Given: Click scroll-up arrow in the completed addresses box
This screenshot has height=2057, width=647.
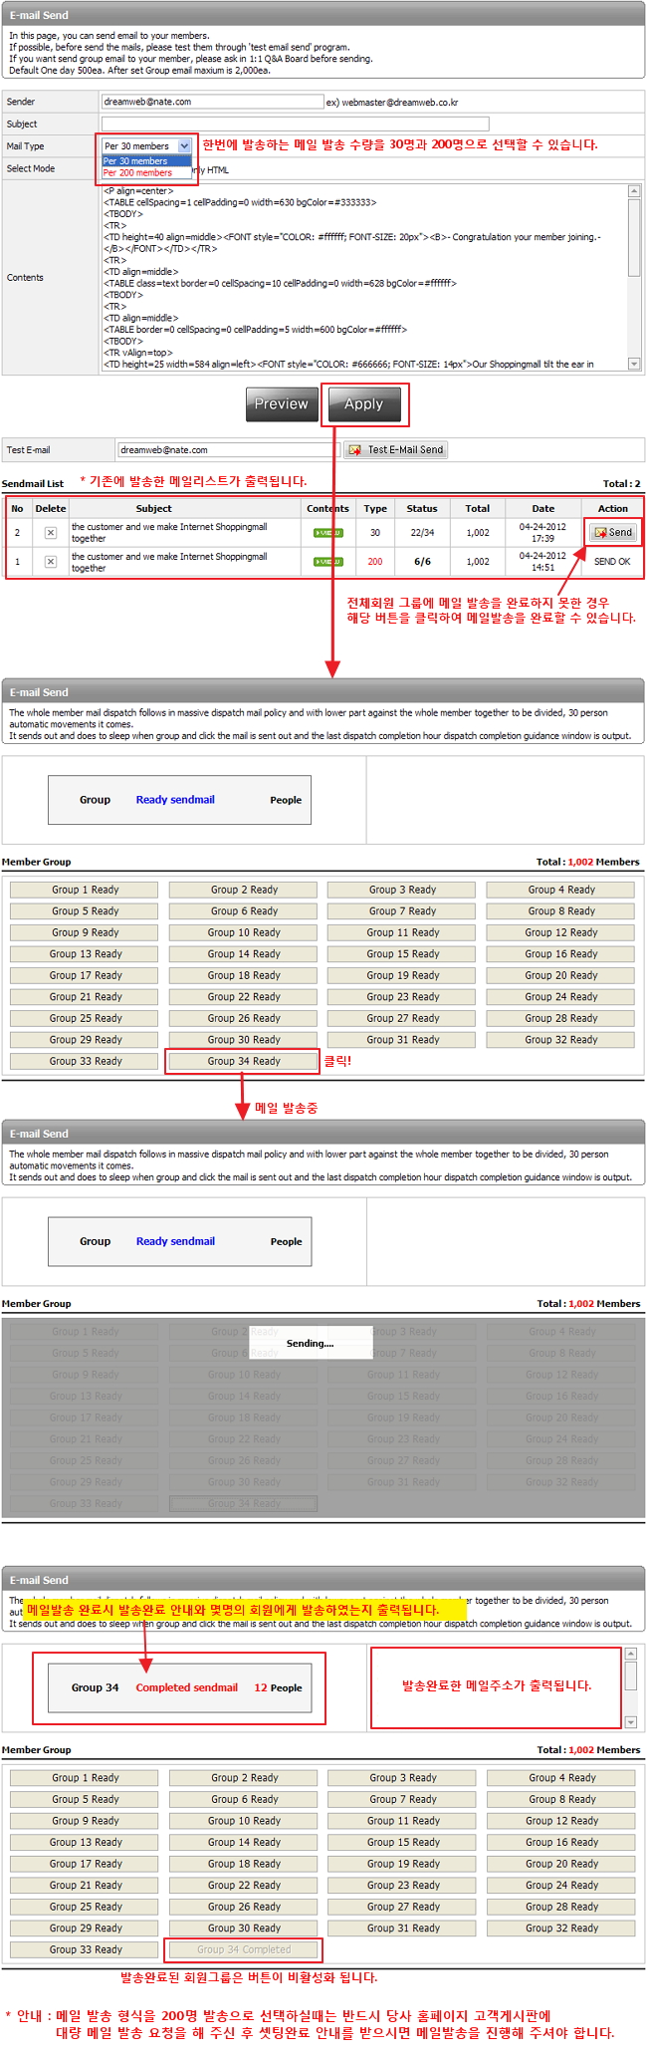Looking at the screenshot, I should pos(630,1654).
